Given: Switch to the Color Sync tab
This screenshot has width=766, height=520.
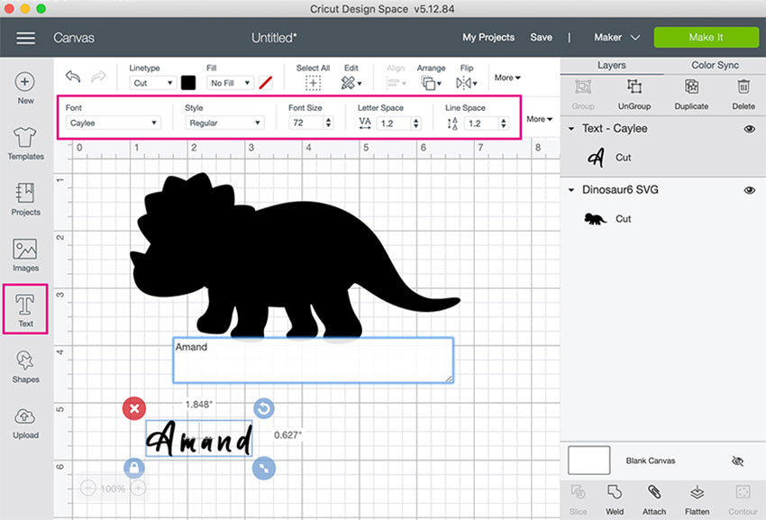Looking at the screenshot, I should 715,66.
